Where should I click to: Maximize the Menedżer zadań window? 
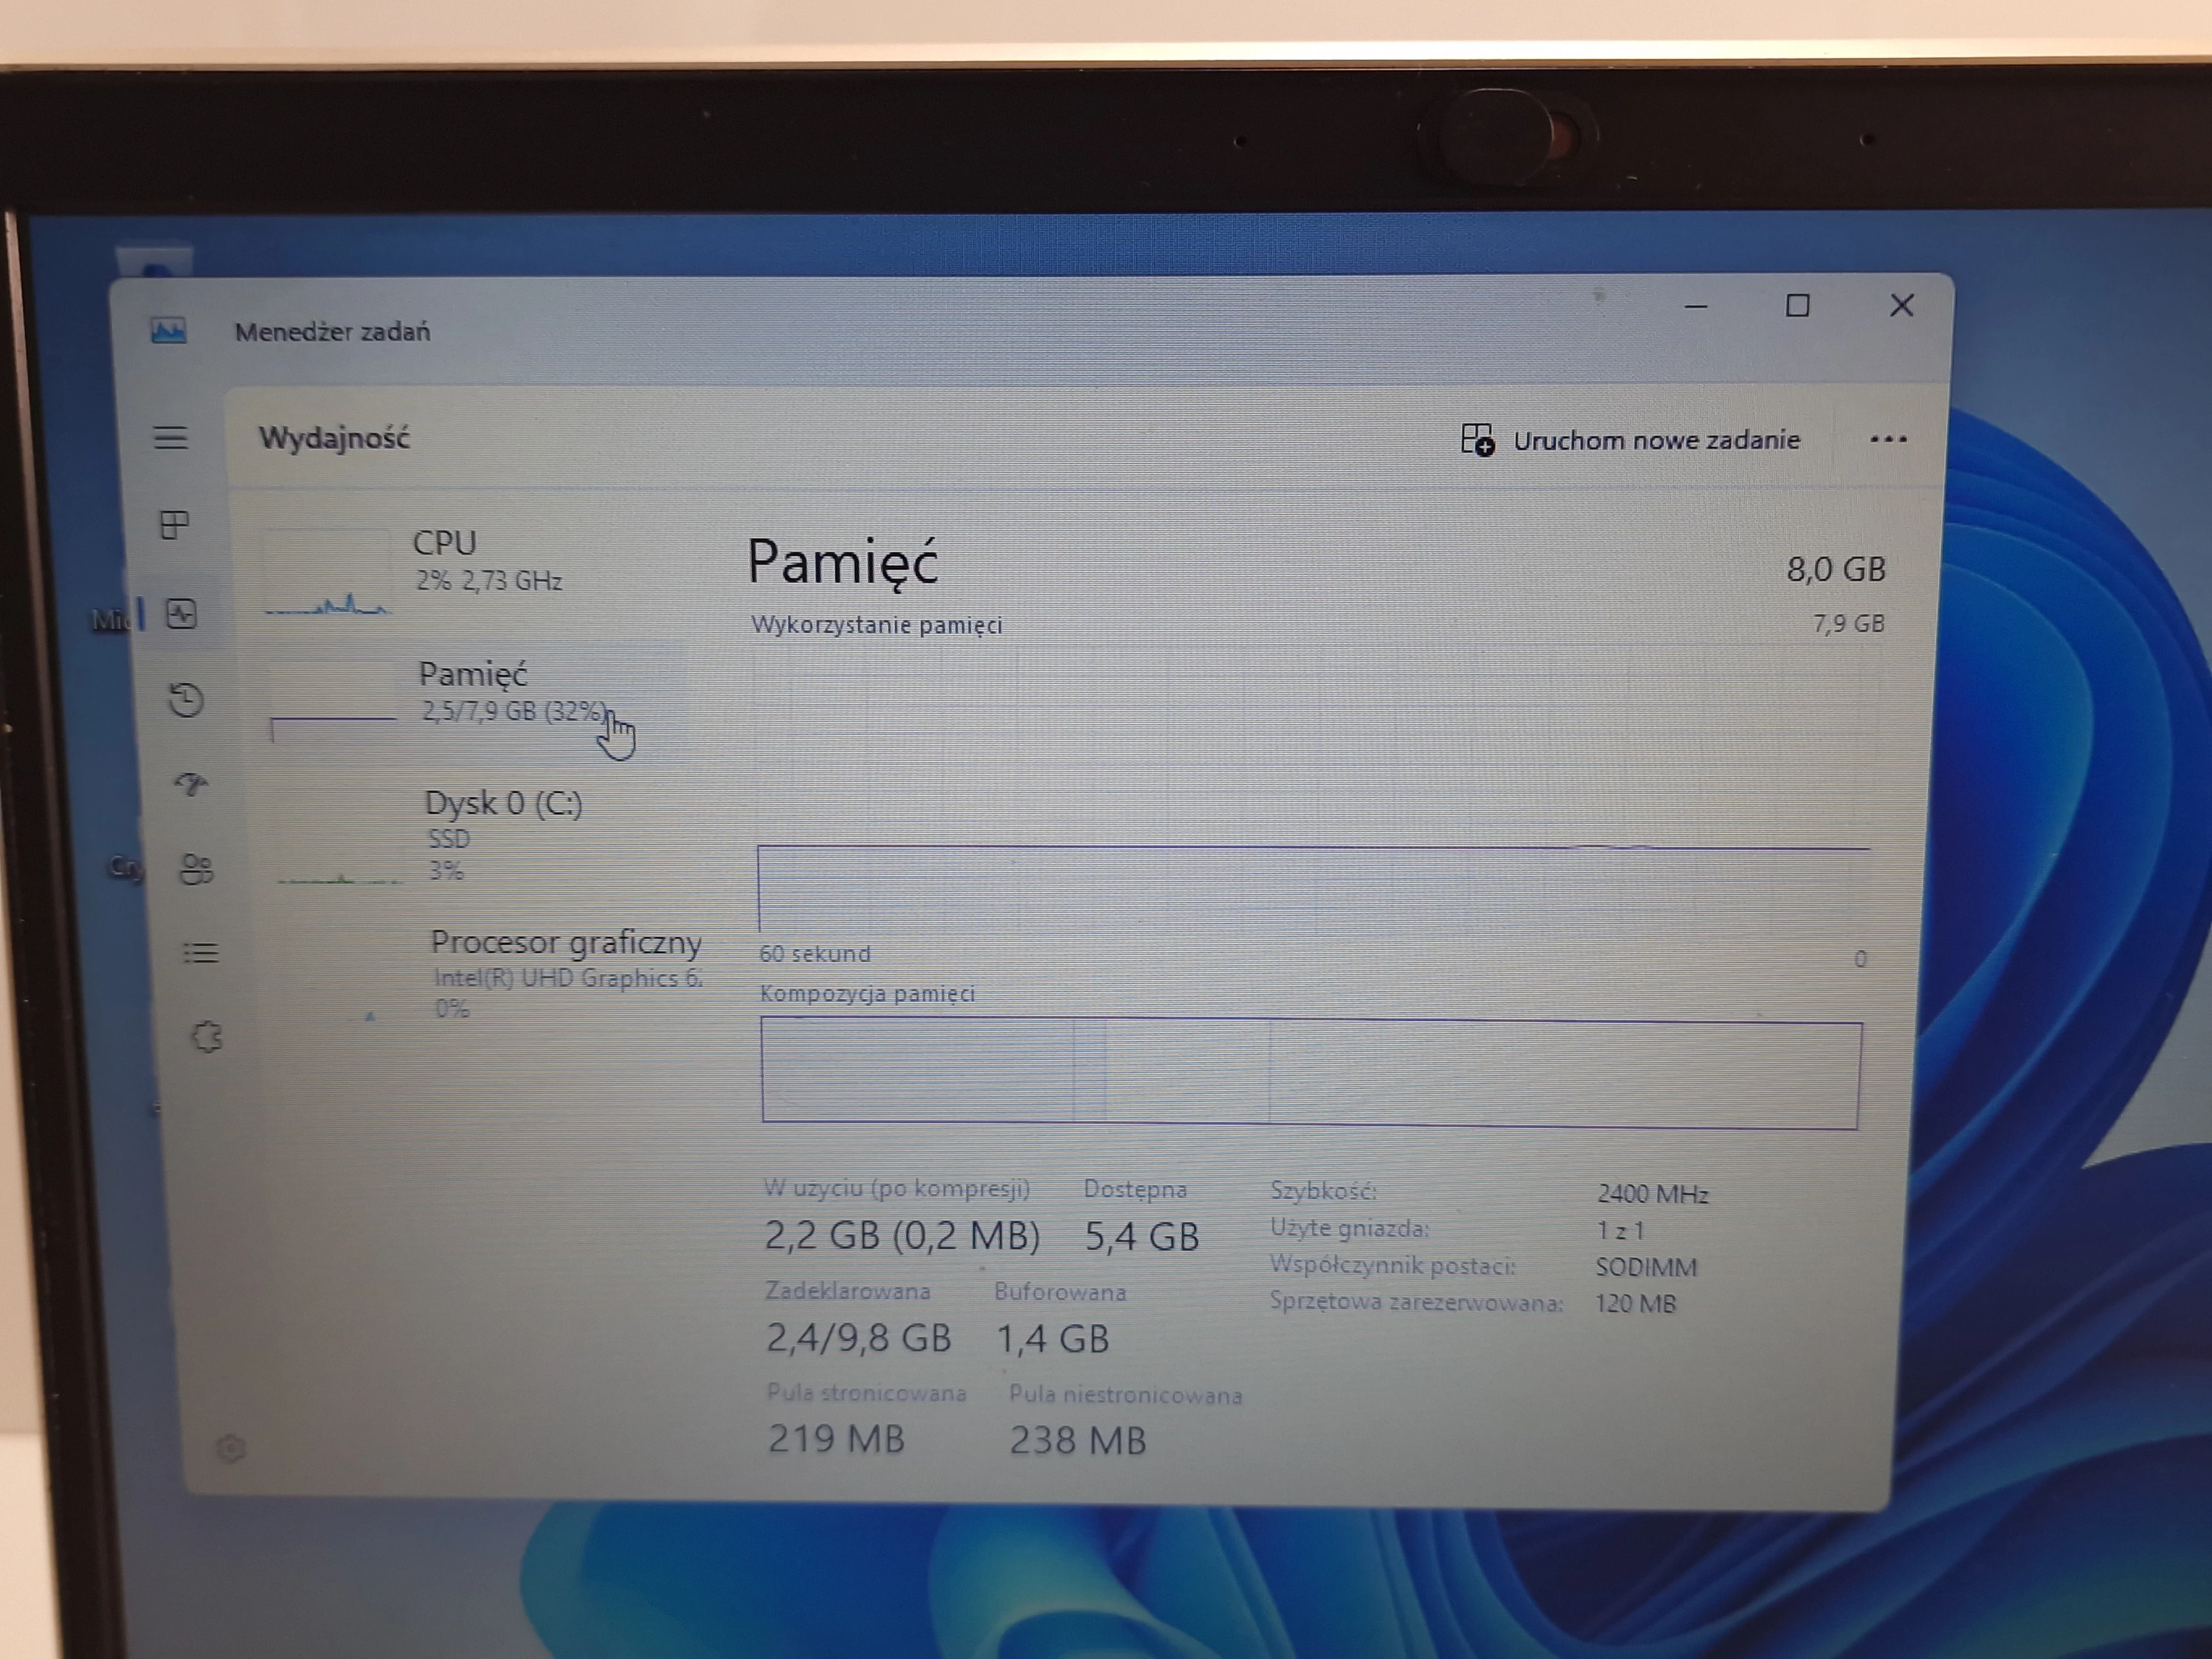[1797, 306]
